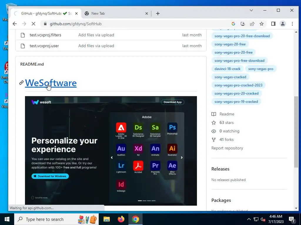Select topic sony-vegas-pro-20-cracked

tap(237, 93)
